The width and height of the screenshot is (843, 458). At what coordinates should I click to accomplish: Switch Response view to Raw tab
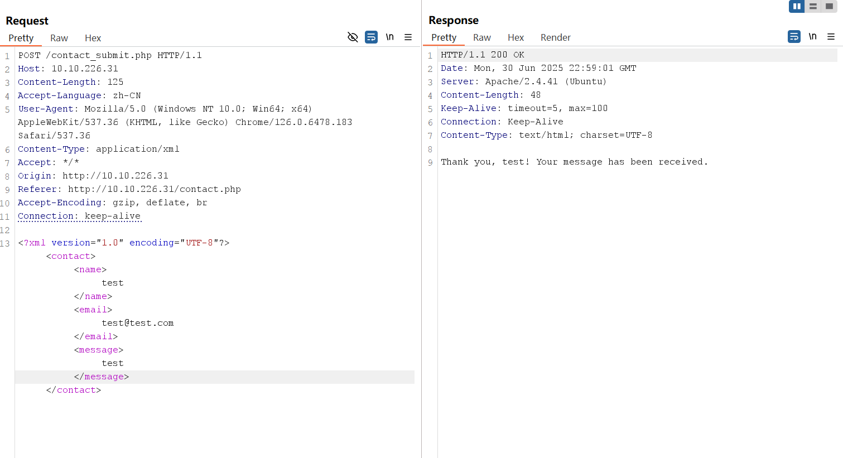(x=481, y=37)
